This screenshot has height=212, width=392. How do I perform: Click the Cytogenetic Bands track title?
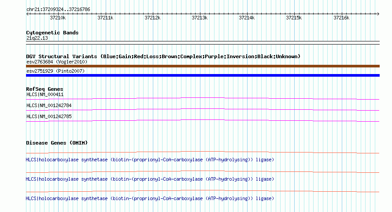click(52, 33)
